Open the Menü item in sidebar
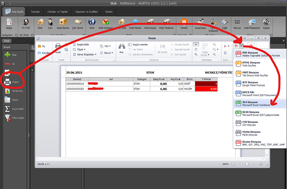Viewport: 287px width, 189px height. coord(12,100)
